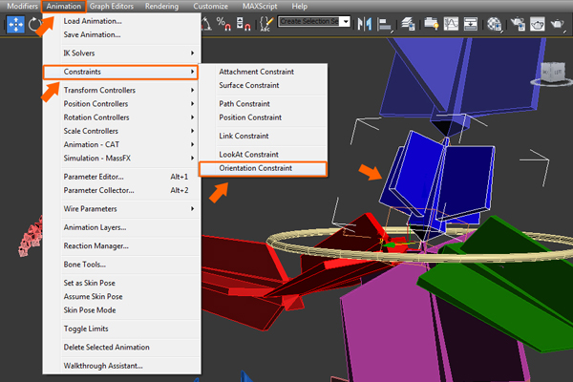Open the Modifiers menu

[x=22, y=7]
